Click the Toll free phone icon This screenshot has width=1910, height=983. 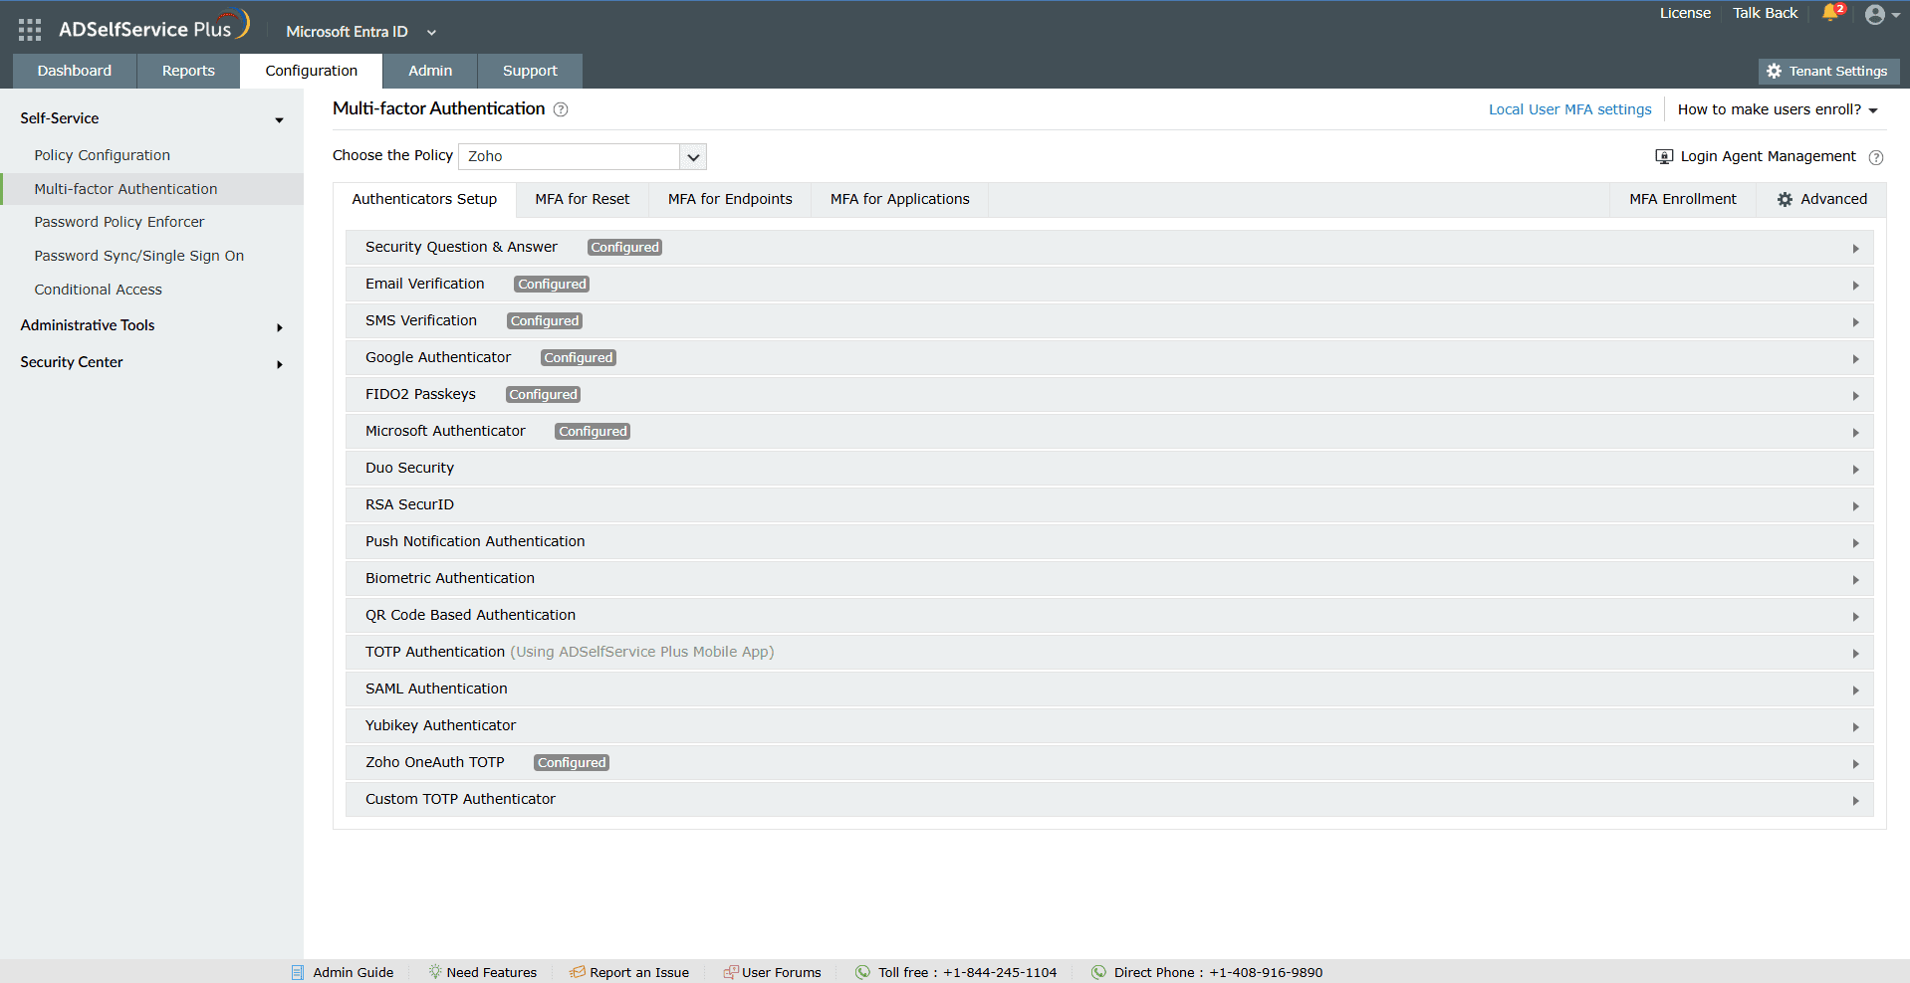point(862,972)
